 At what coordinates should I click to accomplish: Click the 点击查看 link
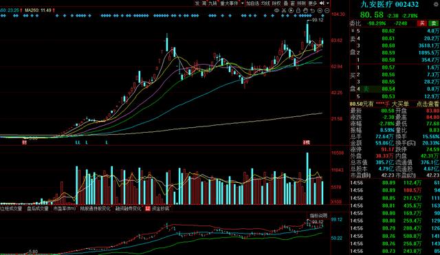(428, 104)
